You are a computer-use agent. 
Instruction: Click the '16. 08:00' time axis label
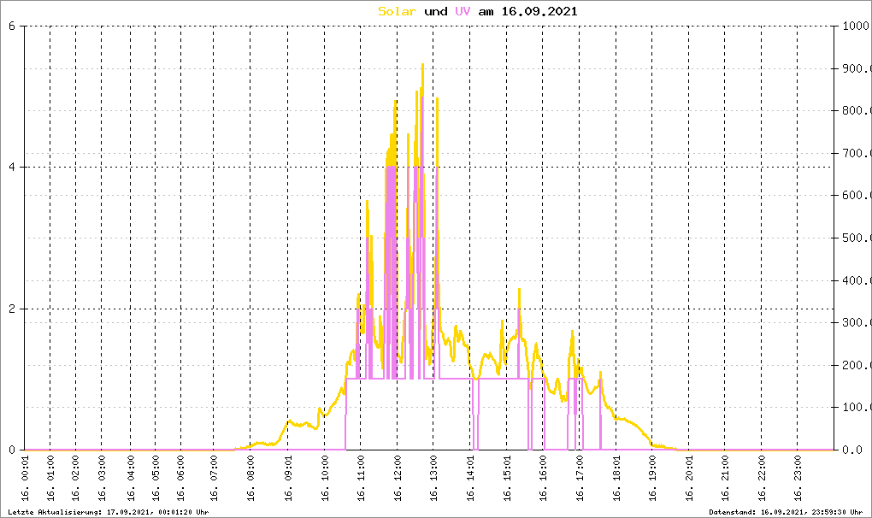click(250, 478)
